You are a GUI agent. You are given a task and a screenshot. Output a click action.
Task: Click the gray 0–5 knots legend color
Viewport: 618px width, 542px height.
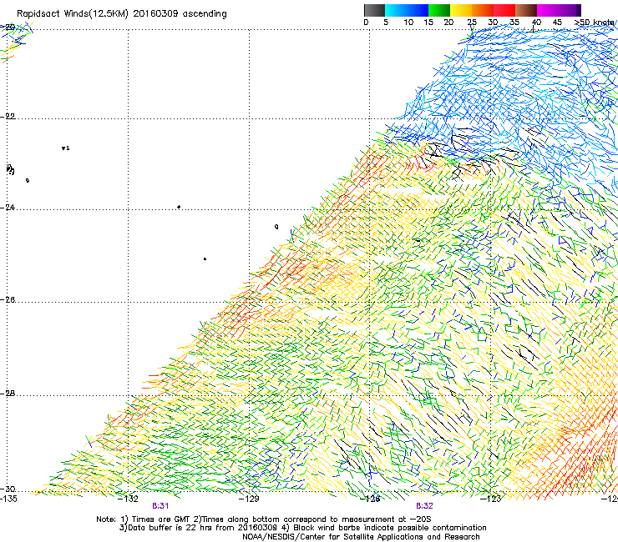coord(374,10)
